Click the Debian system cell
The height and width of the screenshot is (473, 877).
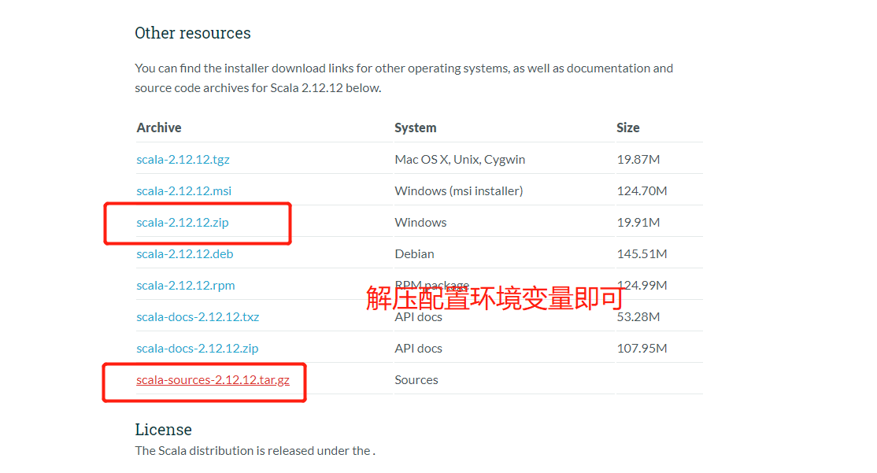(x=414, y=254)
